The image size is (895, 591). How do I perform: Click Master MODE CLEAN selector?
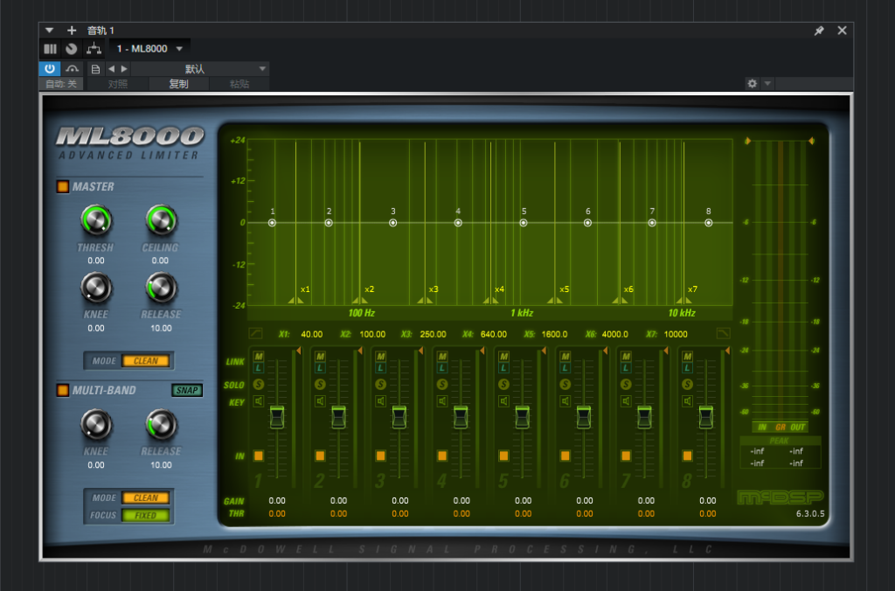[x=146, y=361]
